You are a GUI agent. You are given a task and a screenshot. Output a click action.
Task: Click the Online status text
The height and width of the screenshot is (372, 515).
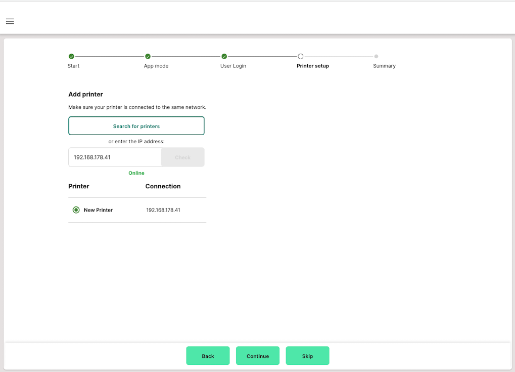pos(136,173)
